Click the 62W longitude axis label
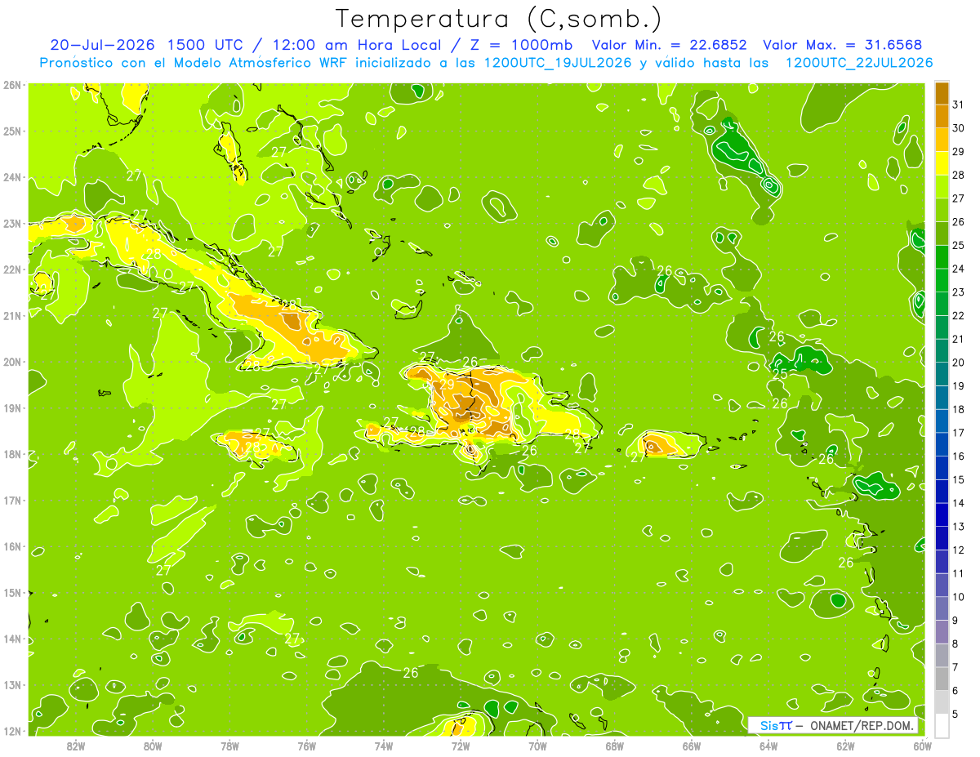The image size is (980, 757). [x=845, y=745]
